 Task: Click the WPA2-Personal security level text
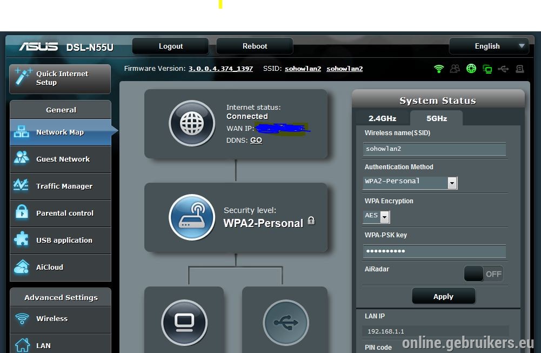[x=263, y=223]
